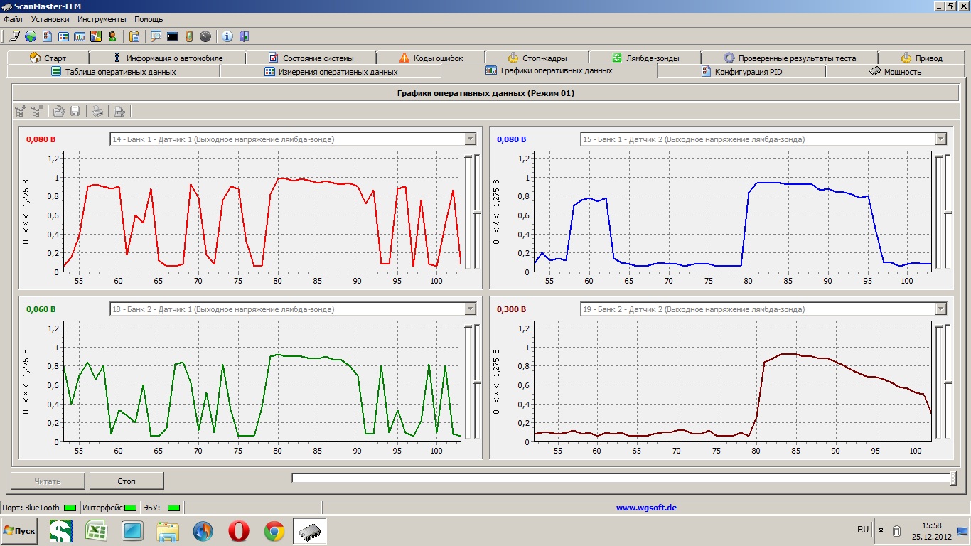Click the exit door icon in the toolbar

tap(244, 36)
